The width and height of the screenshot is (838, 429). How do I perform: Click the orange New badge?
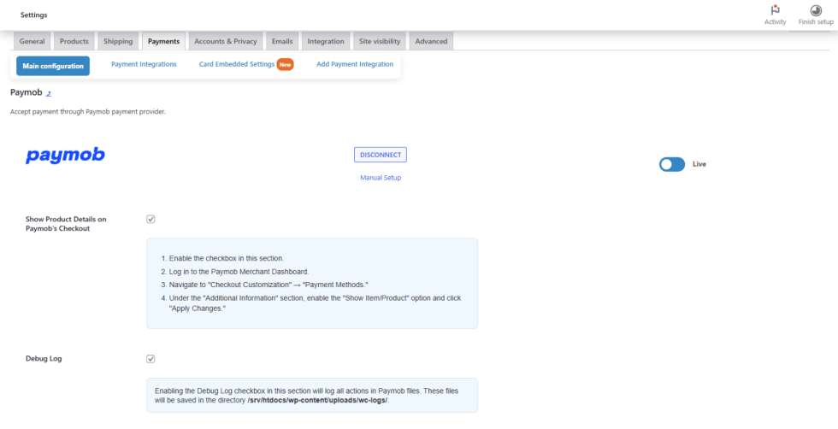coord(286,65)
